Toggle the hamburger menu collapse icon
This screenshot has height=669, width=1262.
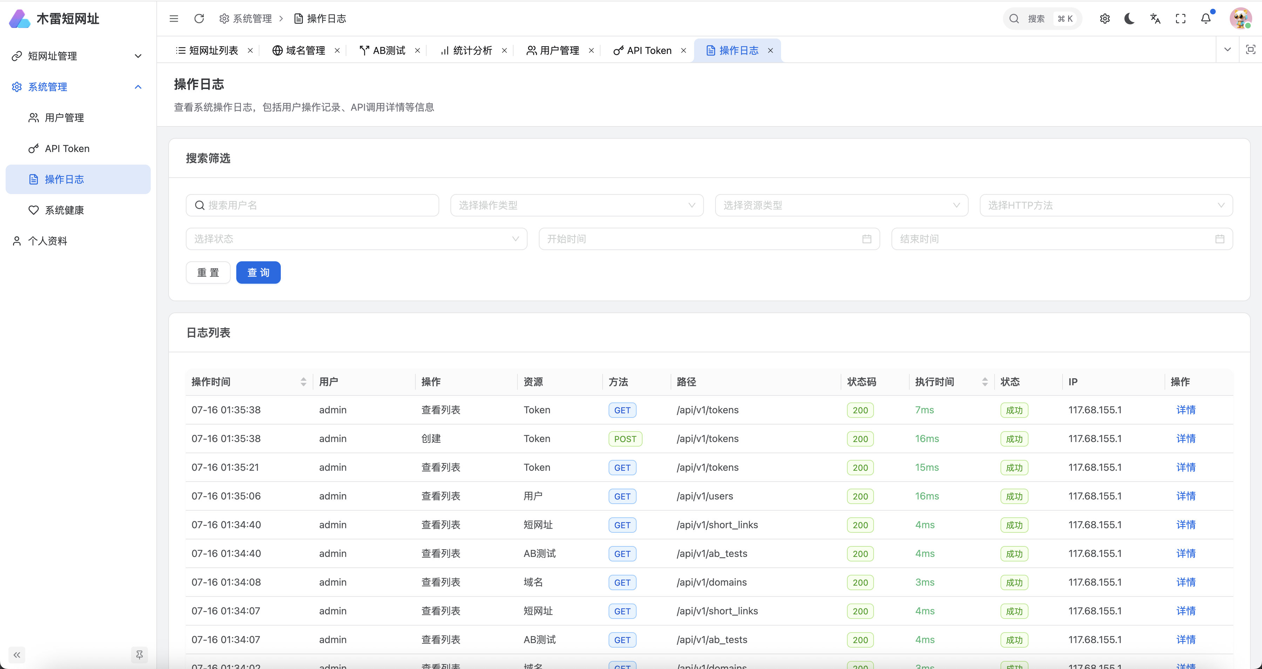click(x=174, y=19)
